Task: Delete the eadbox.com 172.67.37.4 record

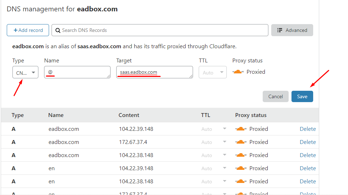Action: [307, 142]
